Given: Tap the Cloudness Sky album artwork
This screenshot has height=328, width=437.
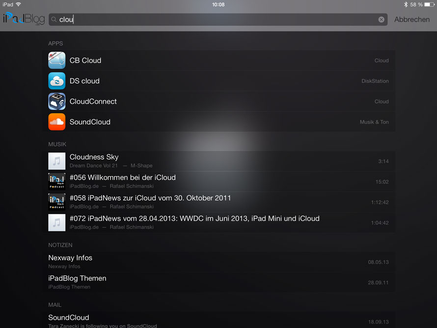Looking at the screenshot, I should click(x=56, y=161).
